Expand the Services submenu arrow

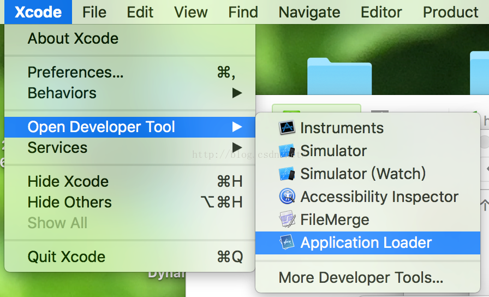pos(237,148)
